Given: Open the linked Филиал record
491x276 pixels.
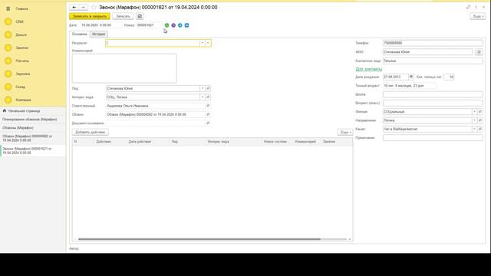Looking at the screenshot, I should (480, 112).
